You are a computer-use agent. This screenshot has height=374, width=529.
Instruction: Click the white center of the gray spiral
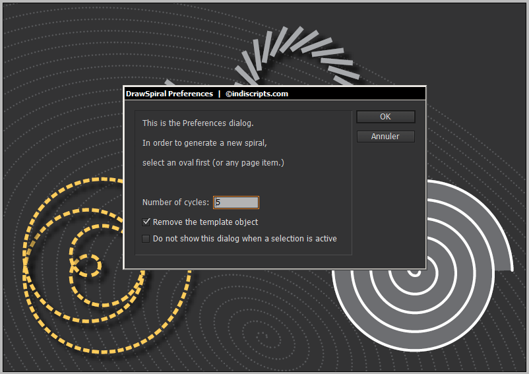(x=414, y=271)
